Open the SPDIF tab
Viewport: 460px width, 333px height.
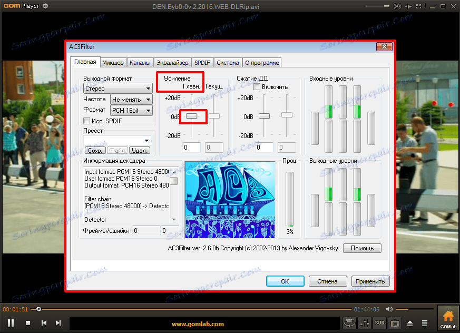202,63
